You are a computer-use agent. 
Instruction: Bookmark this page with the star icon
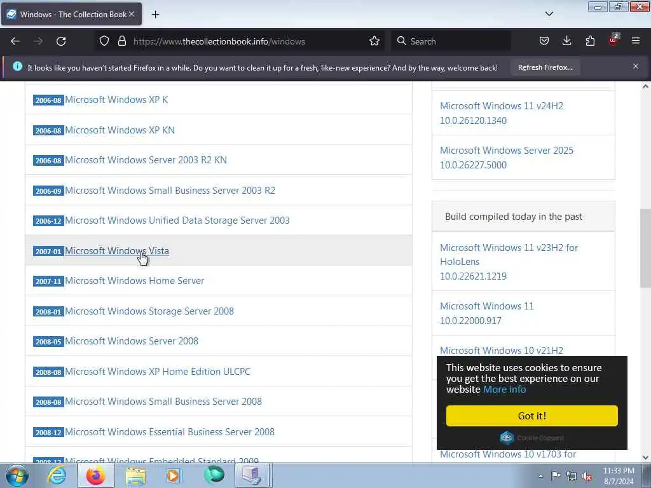pyautogui.click(x=374, y=41)
